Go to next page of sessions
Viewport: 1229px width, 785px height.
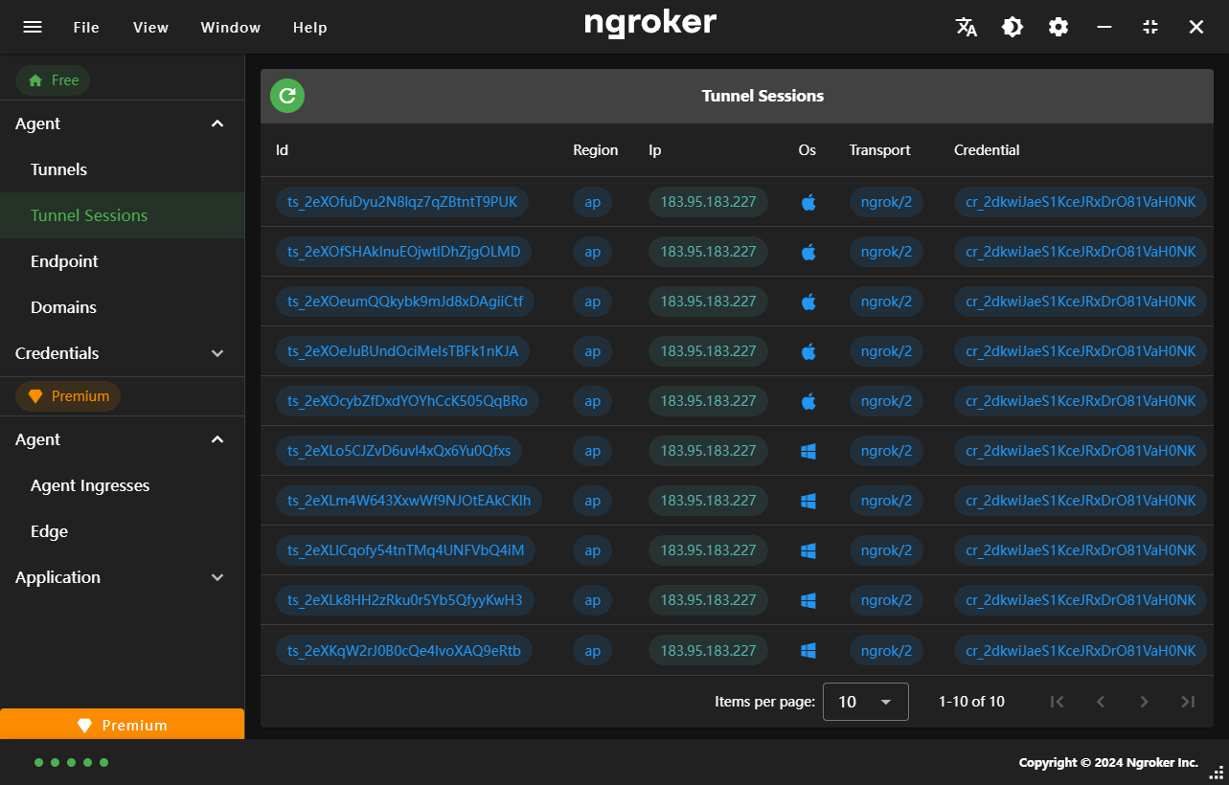1144,702
